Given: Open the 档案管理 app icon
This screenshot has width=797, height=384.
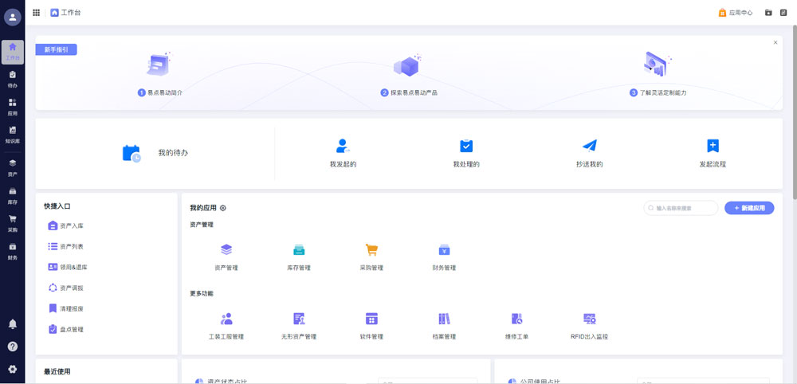Looking at the screenshot, I should 444,319.
